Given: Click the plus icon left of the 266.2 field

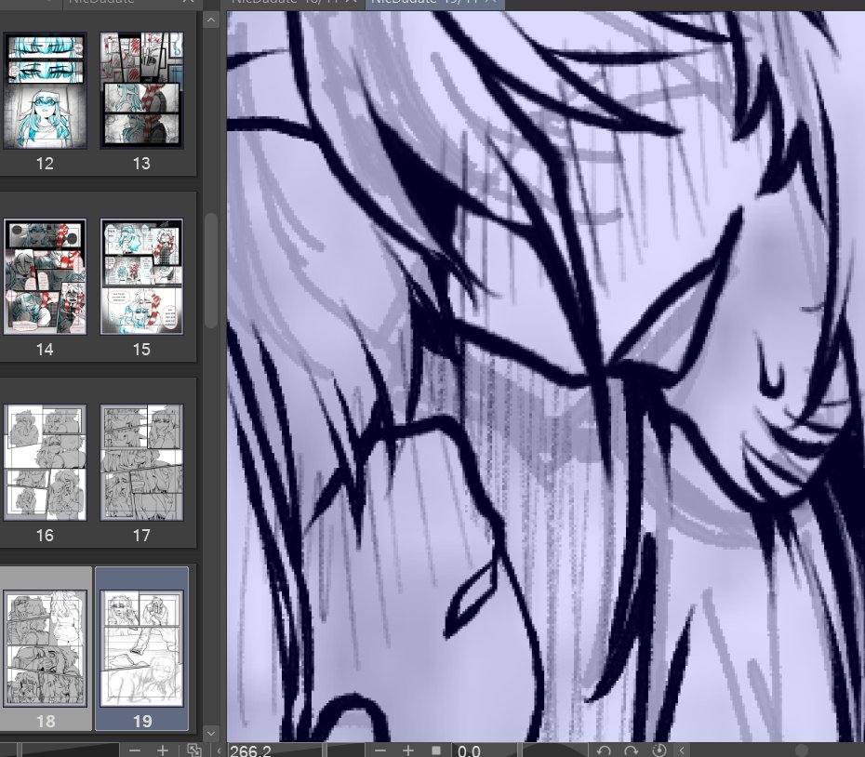Looking at the screenshot, I should pyautogui.click(x=162, y=750).
